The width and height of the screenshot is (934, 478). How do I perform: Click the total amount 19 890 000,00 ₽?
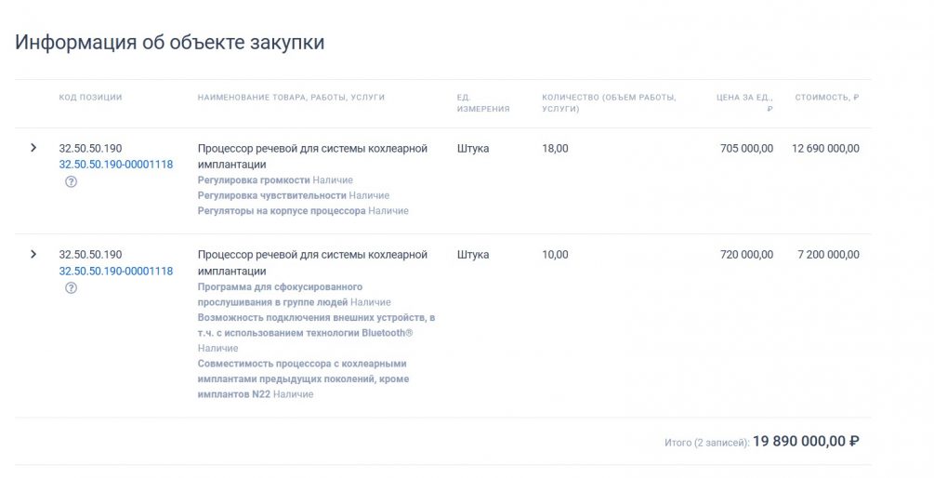(805, 441)
